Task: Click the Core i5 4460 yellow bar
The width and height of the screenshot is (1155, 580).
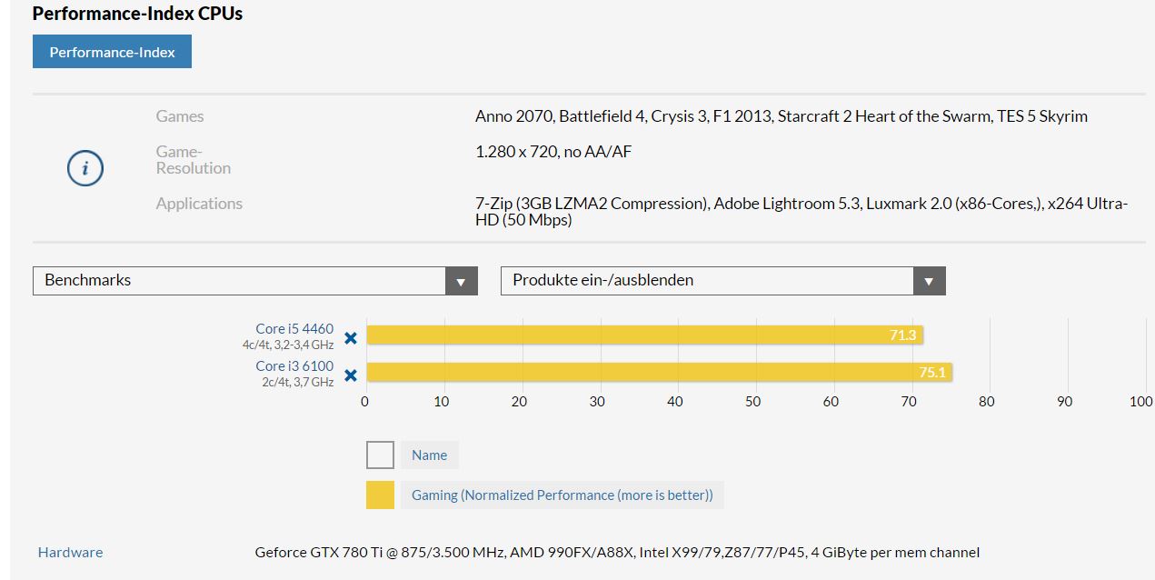Action: tap(644, 335)
